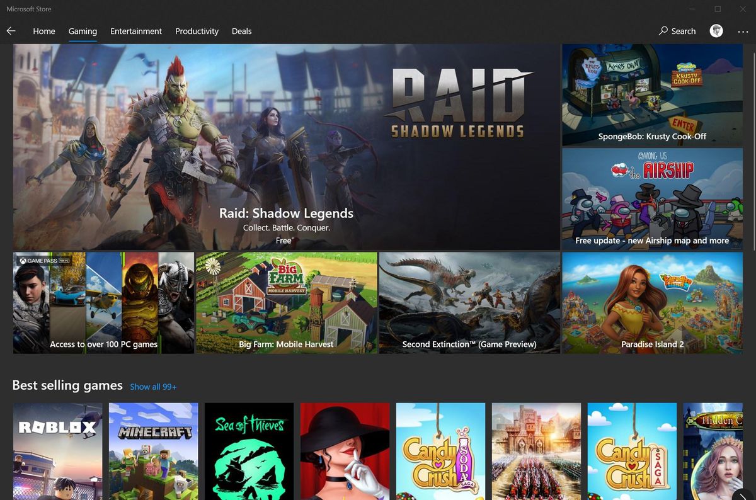This screenshot has height=500, width=756.
Task: Open Big Farm: Mobile Harvest tile
Action: 286,303
